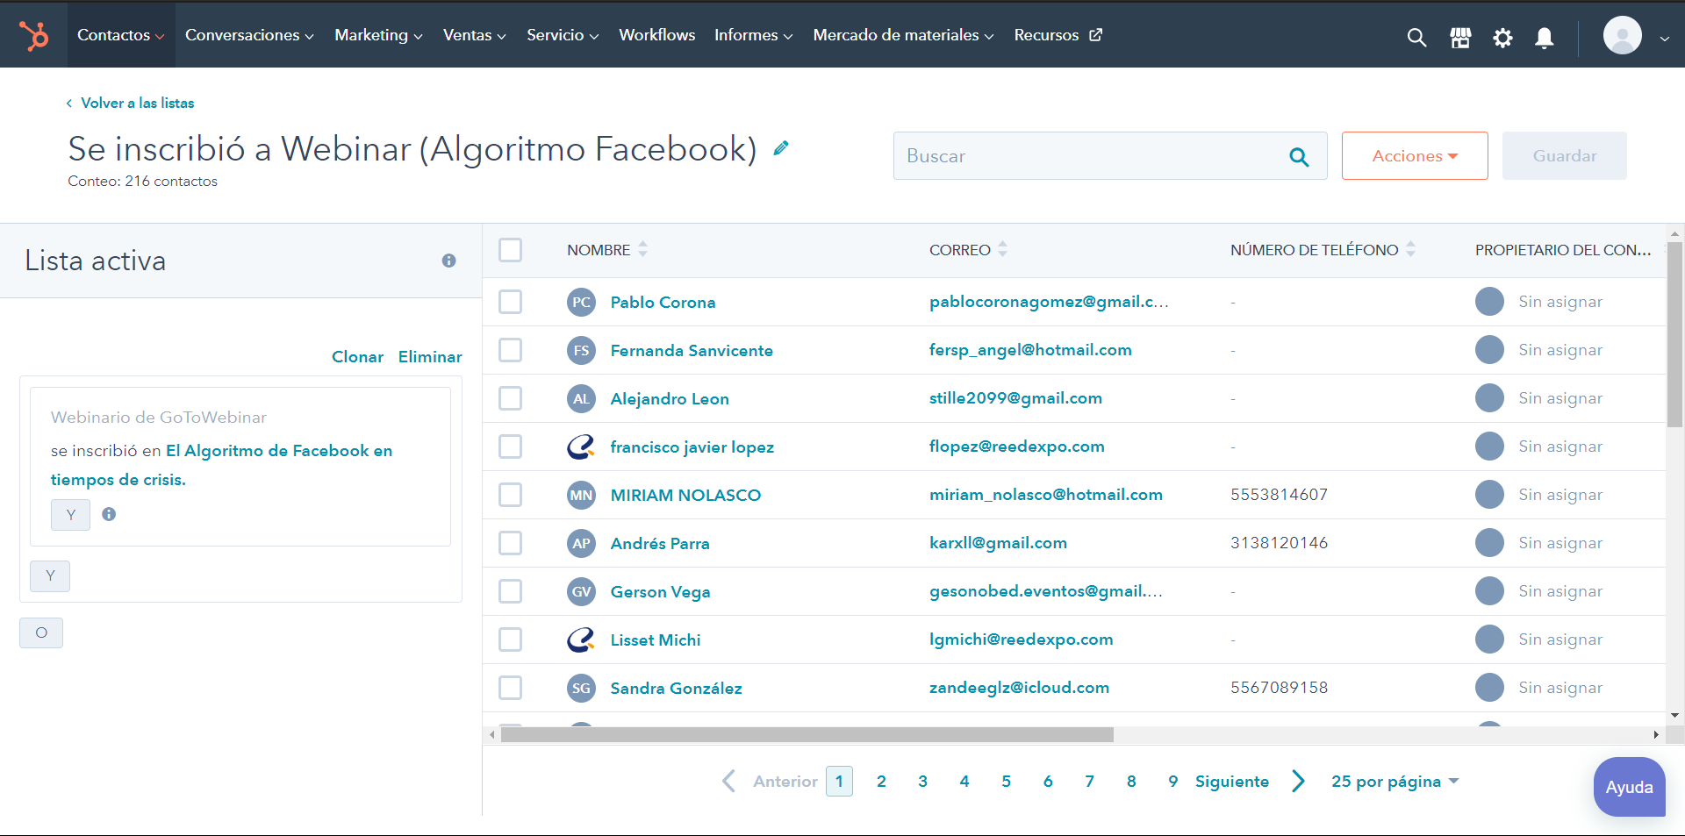Click the next page arrow icon
Screen dimensions: 1685x836
(x=1299, y=781)
